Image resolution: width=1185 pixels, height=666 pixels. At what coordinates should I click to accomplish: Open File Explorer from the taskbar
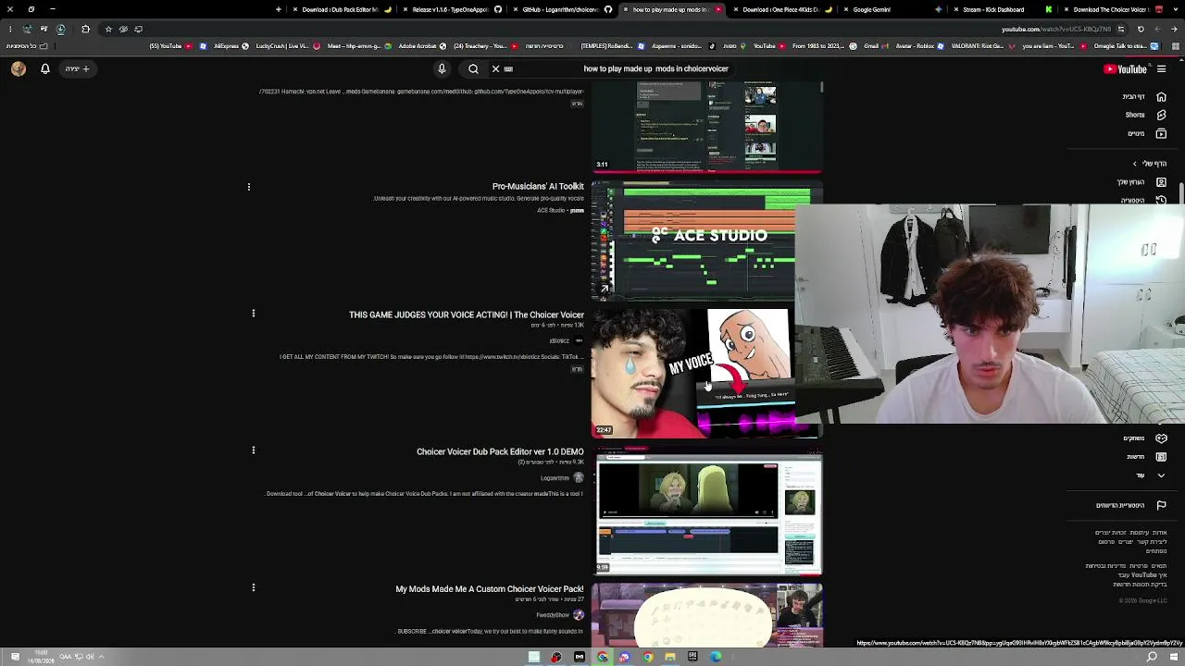tap(670, 657)
